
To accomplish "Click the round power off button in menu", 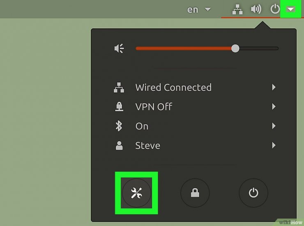I will pyautogui.click(x=253, y=193).
